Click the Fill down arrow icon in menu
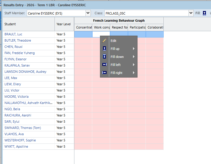 tap(104, 57)
